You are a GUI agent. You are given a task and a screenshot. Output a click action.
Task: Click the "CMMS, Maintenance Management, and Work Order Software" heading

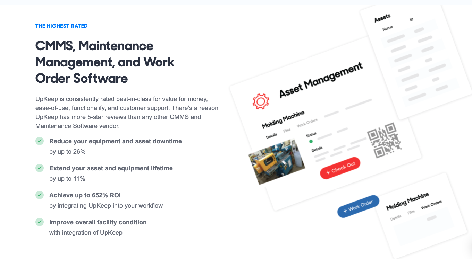(x=105, y=62)
